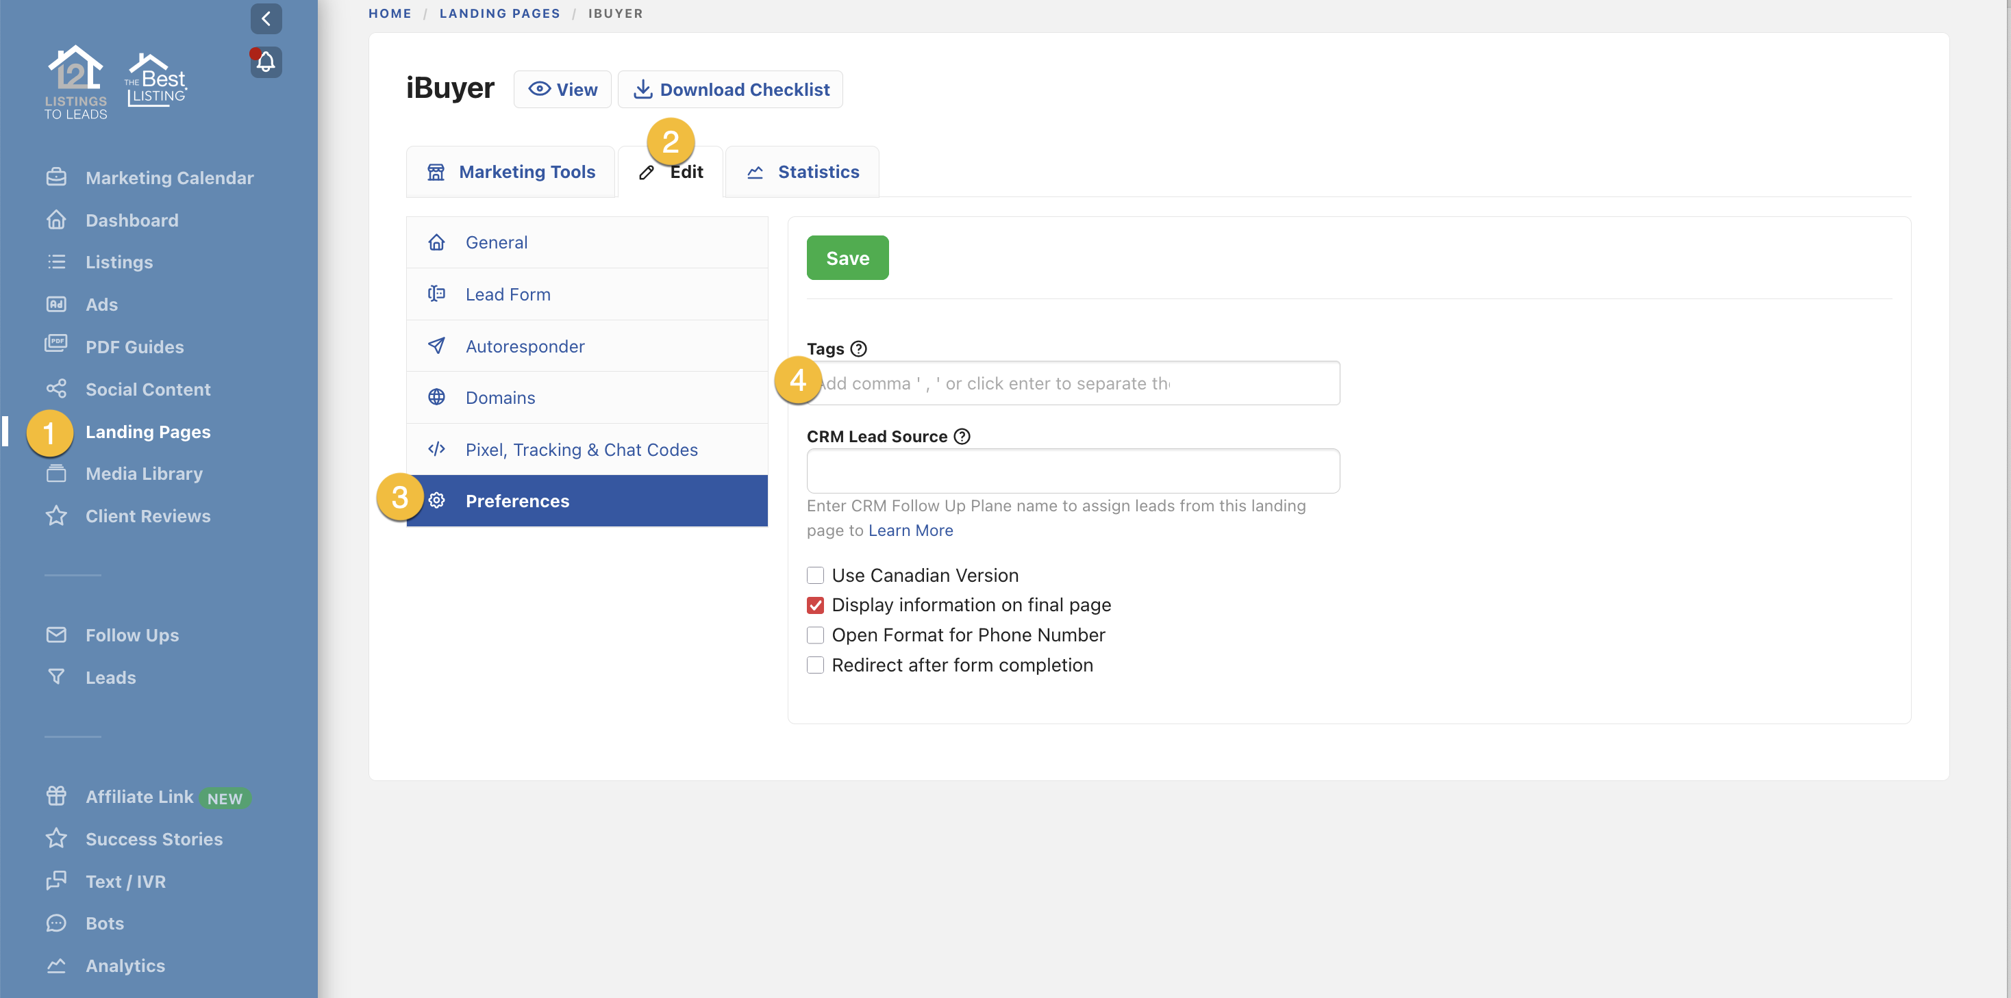Select Pixel, Tracking & Chat Codes section
Image resolution: width=2011 pixels, height=998 pixels.
[582, 450]
